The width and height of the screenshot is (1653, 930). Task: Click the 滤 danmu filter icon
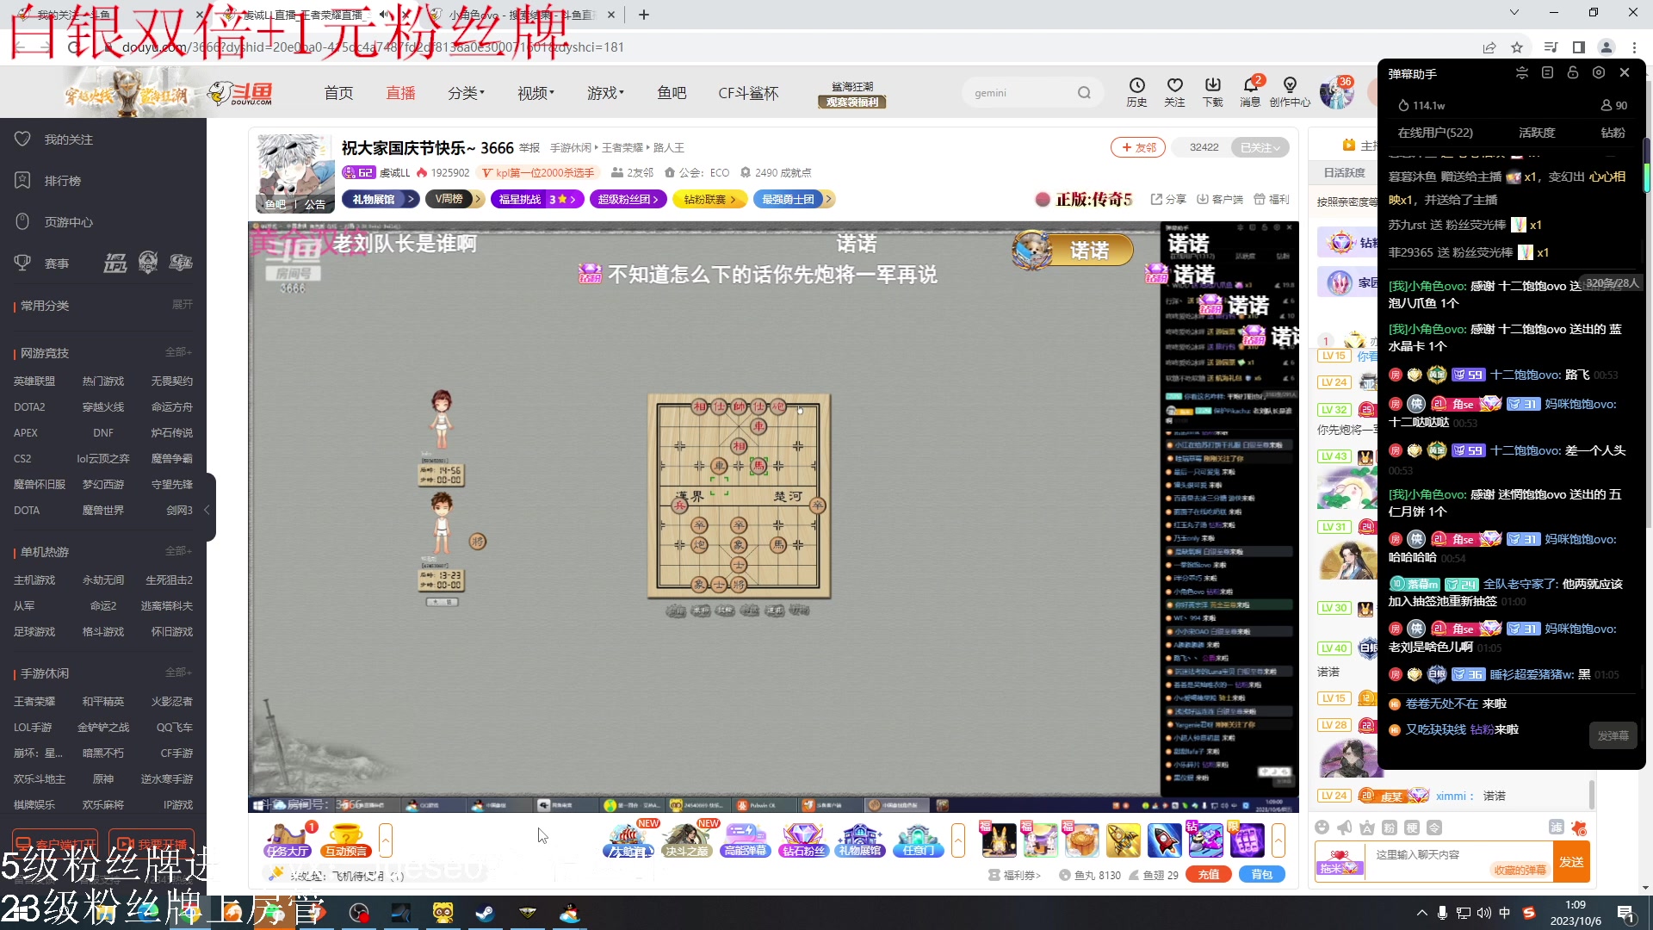1557,828
